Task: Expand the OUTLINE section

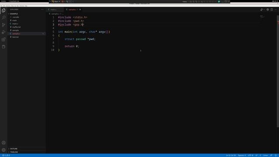Action: click(x=14, y=149)
